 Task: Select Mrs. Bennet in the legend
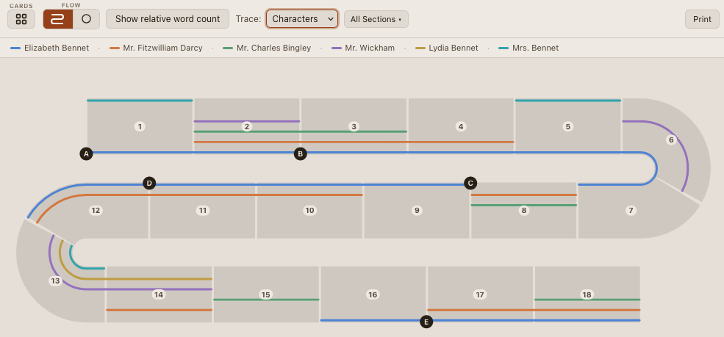tap(529, 48)
